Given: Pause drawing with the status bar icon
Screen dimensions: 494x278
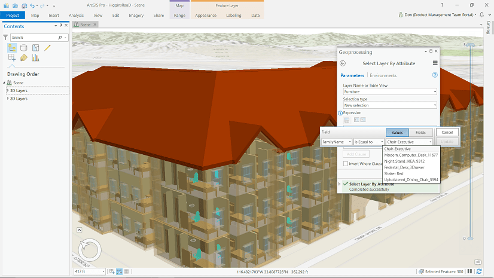Looking at the screenshot, I should point(469,271).
